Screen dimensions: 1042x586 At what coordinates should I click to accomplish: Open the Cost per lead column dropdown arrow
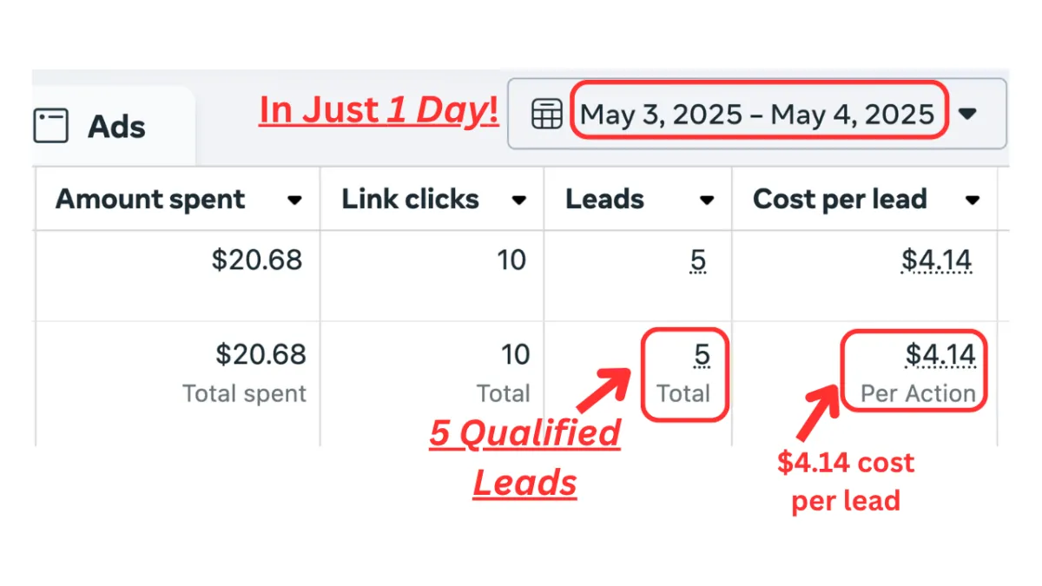point(973,201)
